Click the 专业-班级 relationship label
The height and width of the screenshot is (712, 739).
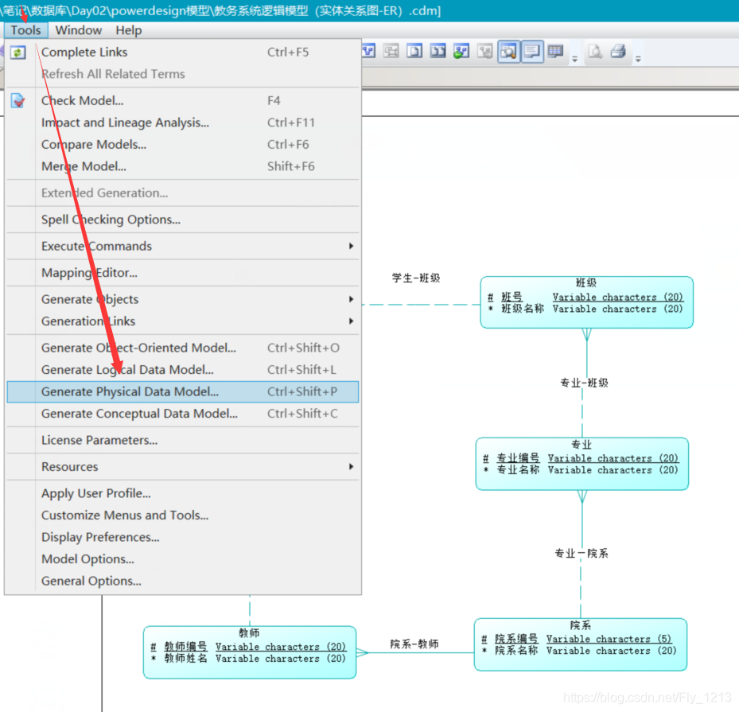[584, 383]
